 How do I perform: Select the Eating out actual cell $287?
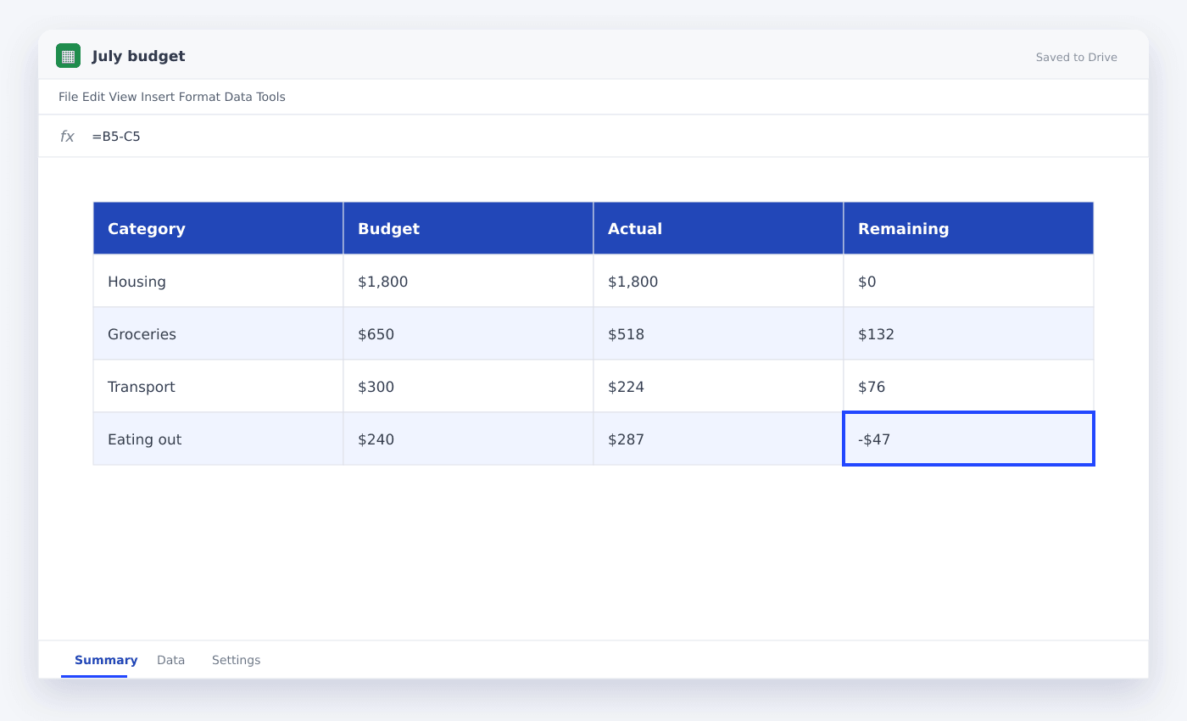click(718, 439)
